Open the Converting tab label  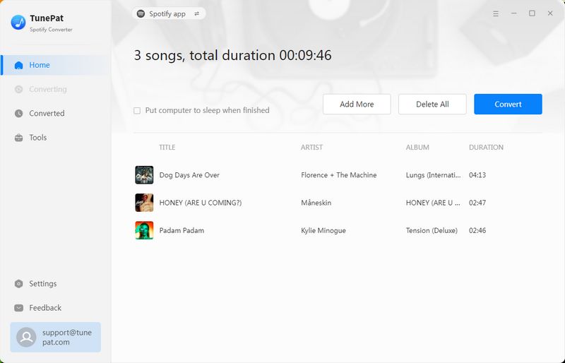click(x=48, y=90)
